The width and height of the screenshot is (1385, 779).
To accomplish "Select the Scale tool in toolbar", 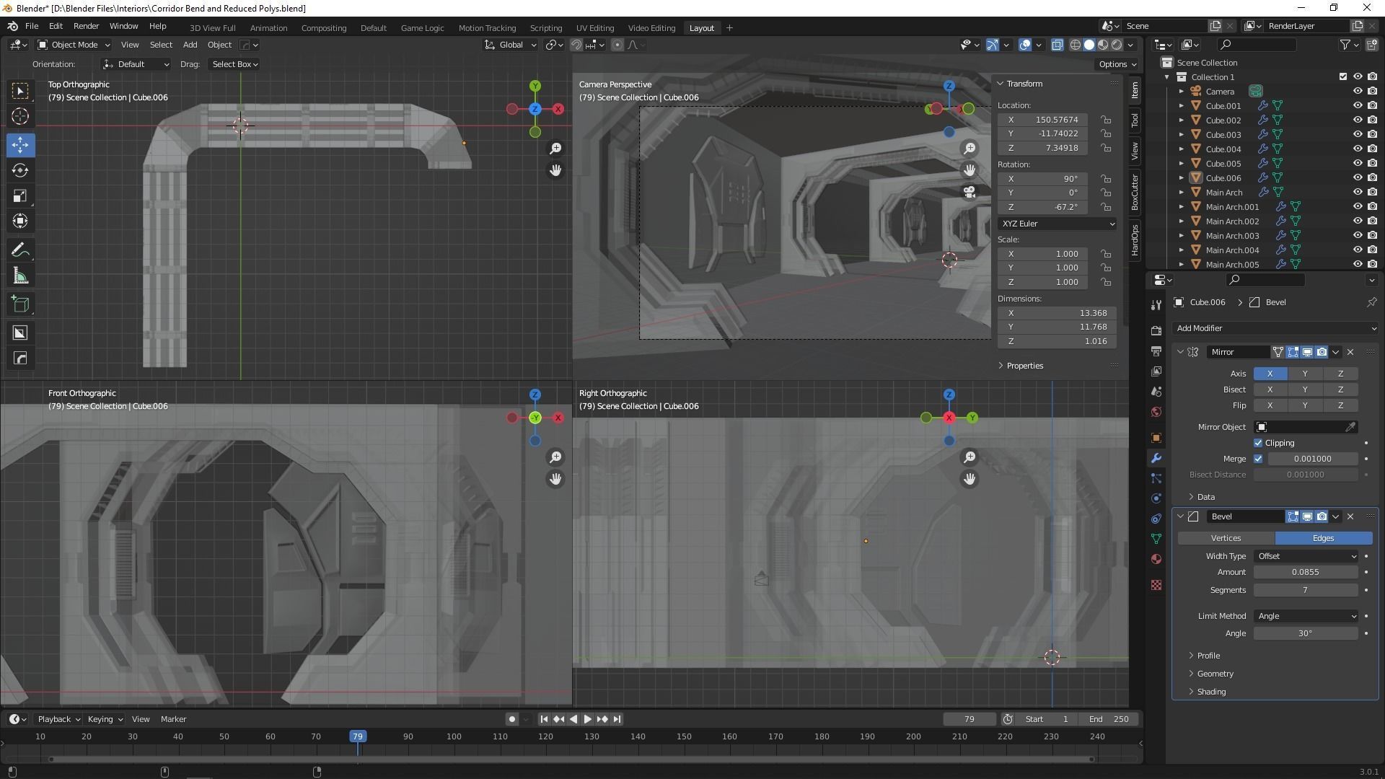I will coord(20,196).
